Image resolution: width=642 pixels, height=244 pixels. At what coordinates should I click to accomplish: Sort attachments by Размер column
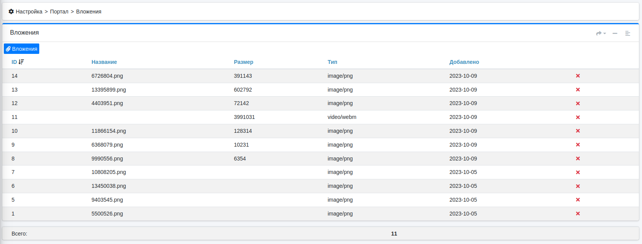[243, 62]
